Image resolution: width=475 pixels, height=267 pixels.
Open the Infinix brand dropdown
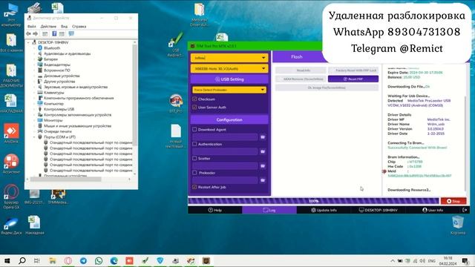pyautogui.click(x=229, y=58)
